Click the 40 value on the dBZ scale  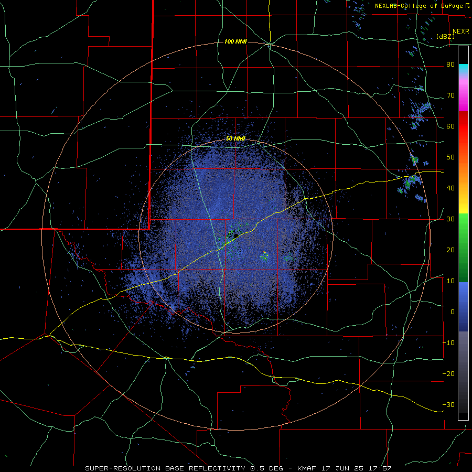coord(450,188)
